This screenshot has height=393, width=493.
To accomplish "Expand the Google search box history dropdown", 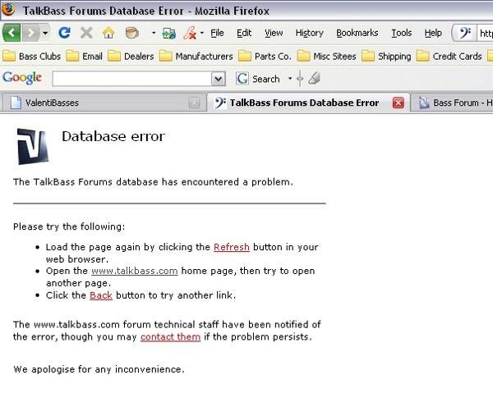I will (x=219, y=79).
